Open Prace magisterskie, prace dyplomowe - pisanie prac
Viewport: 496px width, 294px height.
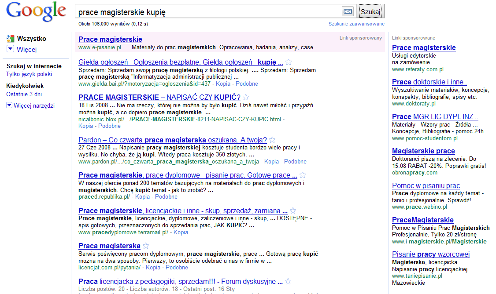[188, 175]
